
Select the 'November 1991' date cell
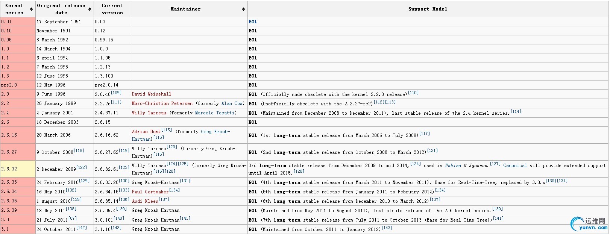pos(65,31)
